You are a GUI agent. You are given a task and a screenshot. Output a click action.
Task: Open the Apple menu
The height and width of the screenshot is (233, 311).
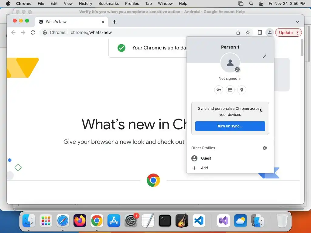coord(8,4)
